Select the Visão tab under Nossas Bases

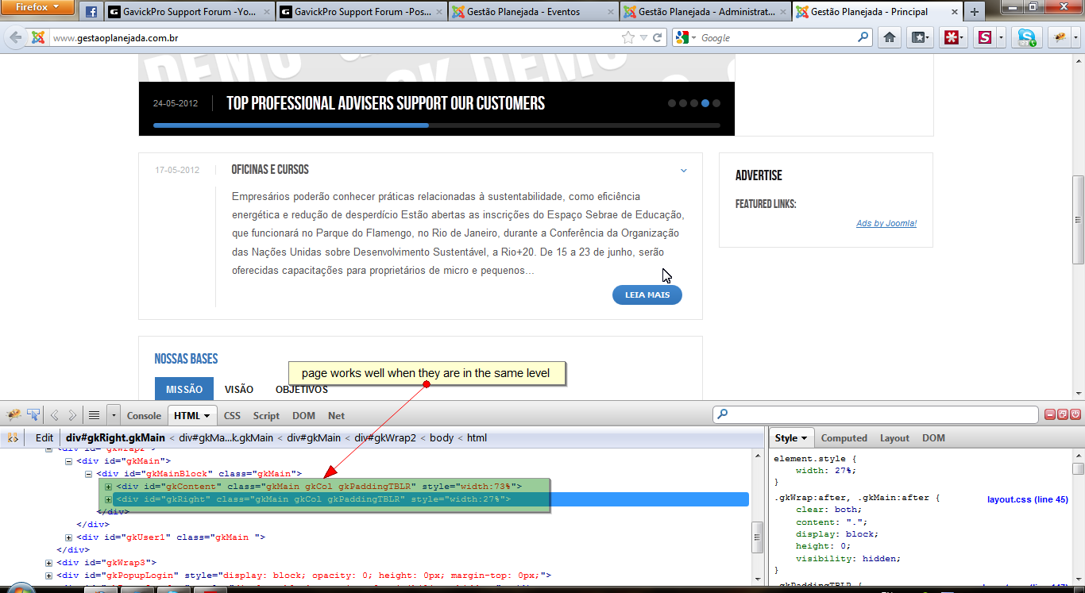(x=239, y=389)
